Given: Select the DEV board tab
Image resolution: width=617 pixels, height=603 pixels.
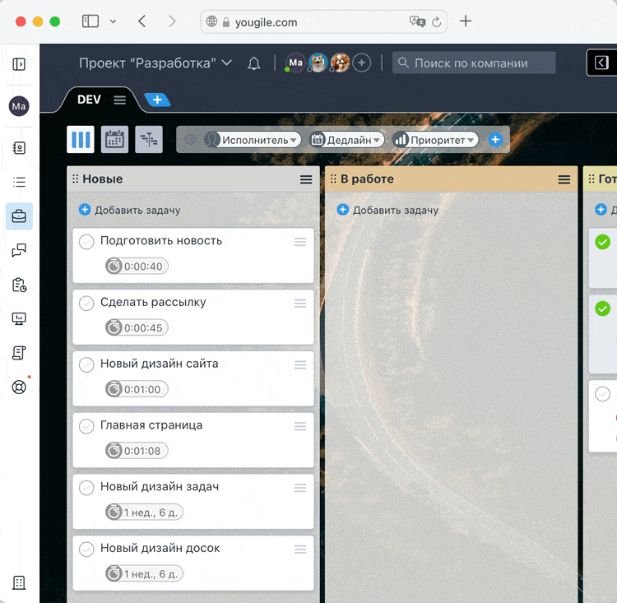Looking at the screenshot, I should 89,100.
